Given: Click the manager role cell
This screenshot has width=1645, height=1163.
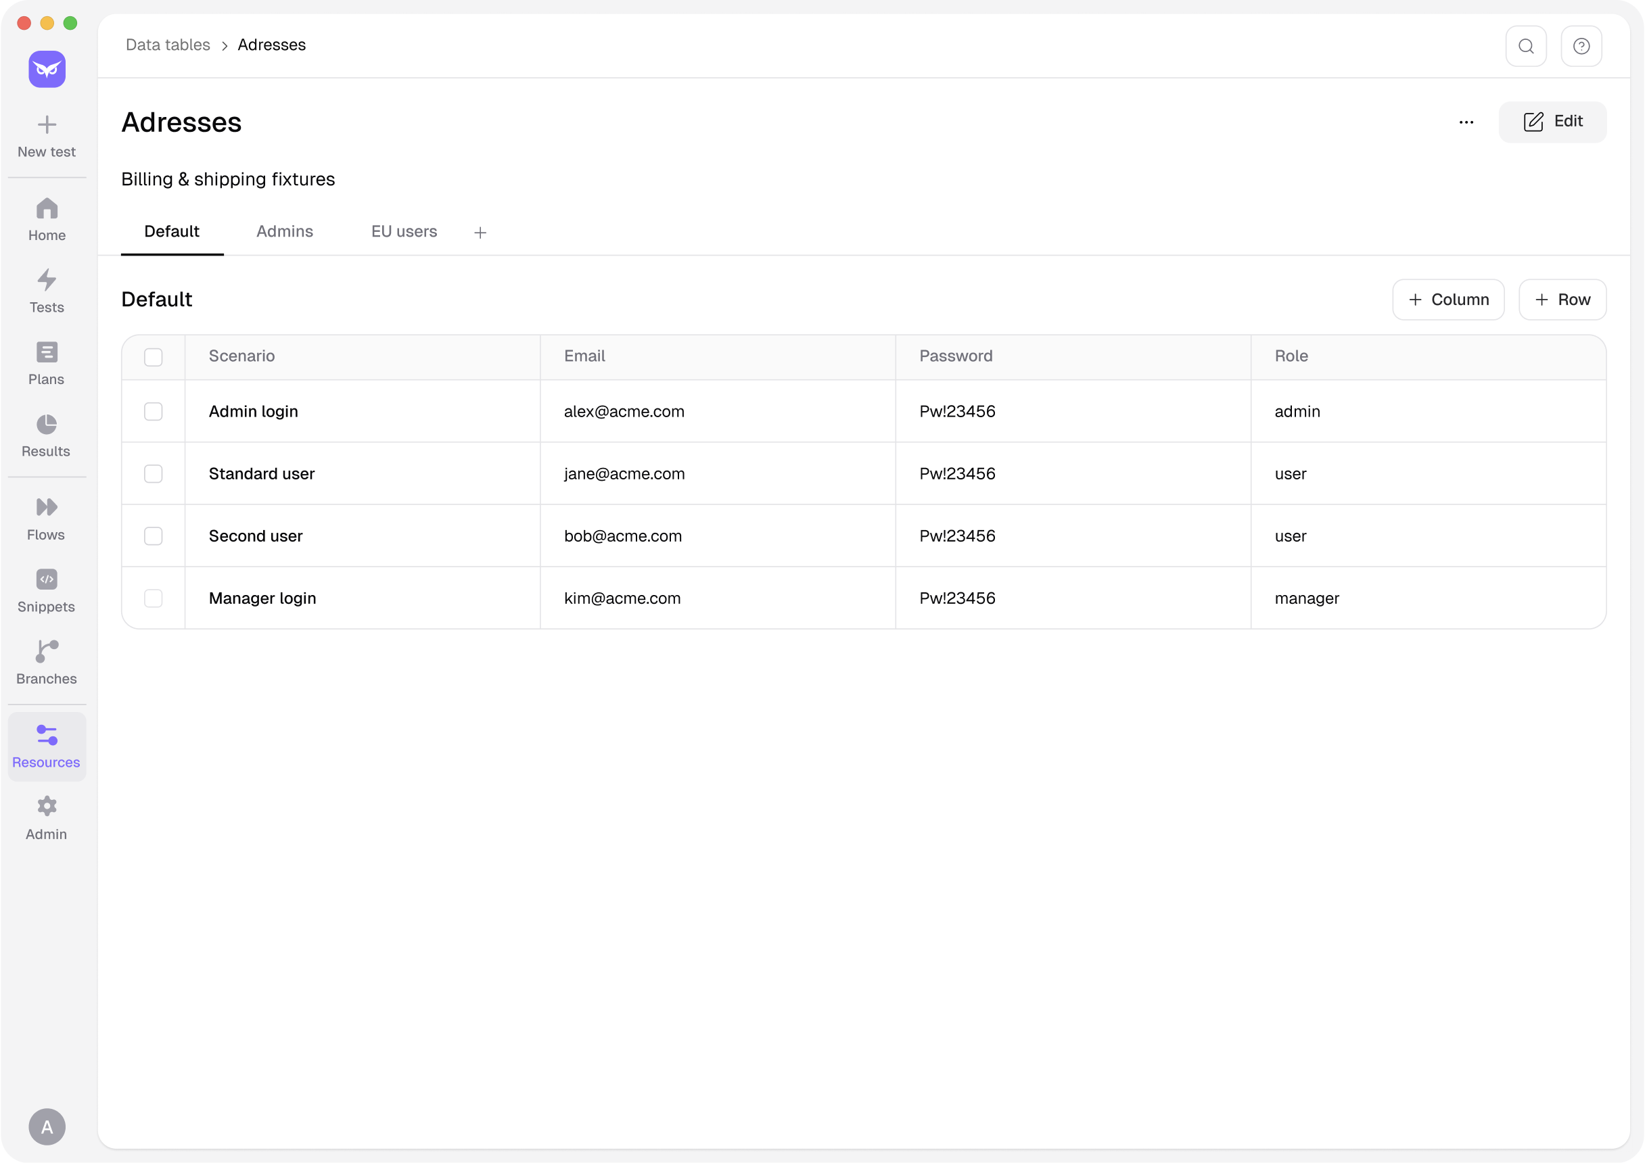Looking at the screenshot, I should click(1428, 598).
